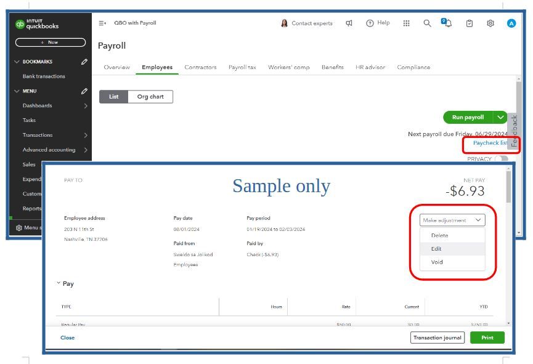Click the Rate column header
The height and width of the screenshot is (364, 533).
(x=346, y=307)
